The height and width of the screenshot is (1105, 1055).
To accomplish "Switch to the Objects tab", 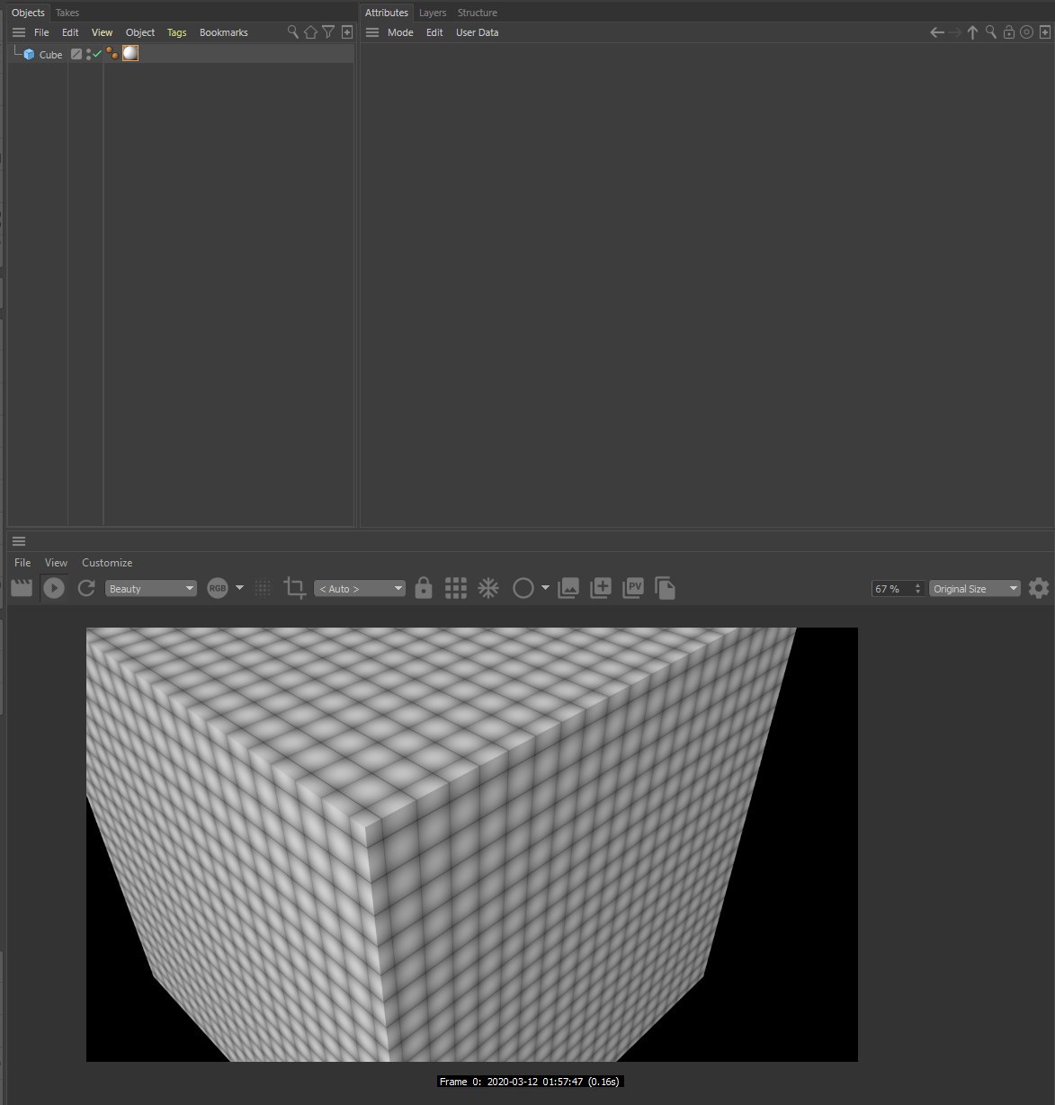I will [28, 13].
